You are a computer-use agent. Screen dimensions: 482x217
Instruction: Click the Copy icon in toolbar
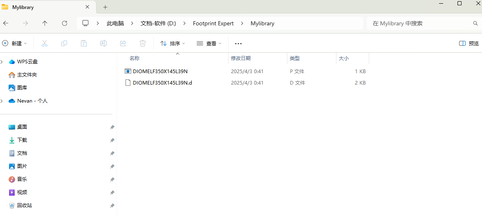point(64,43)
